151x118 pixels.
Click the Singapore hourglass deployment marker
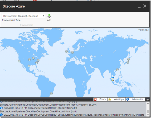[x=113, y=79]
